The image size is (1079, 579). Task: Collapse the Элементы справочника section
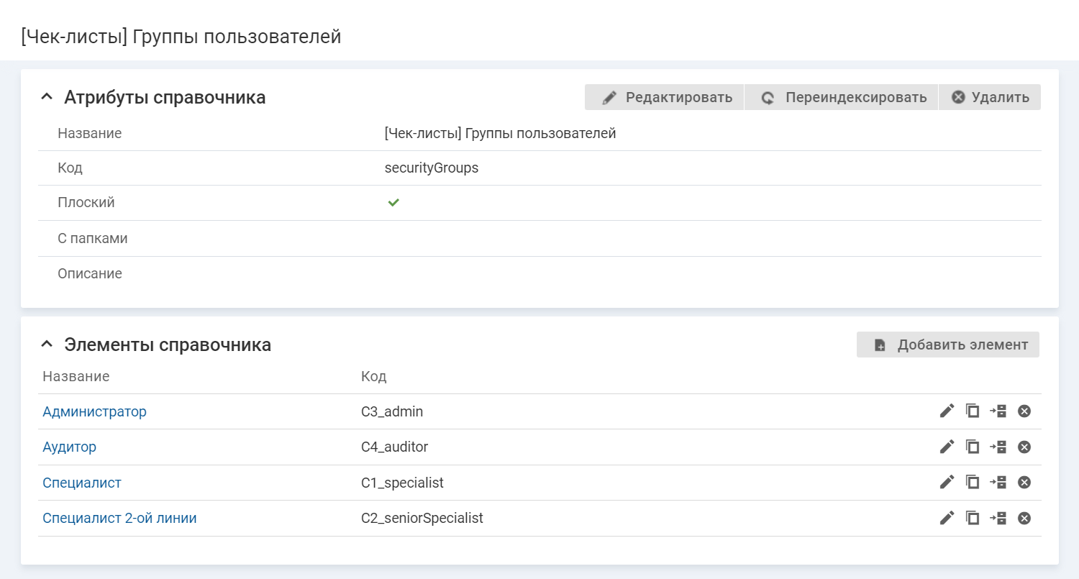pyautogui.click(x=47, y=345)
